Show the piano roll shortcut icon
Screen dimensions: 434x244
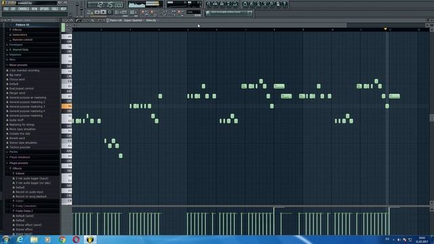click(222, 4)
